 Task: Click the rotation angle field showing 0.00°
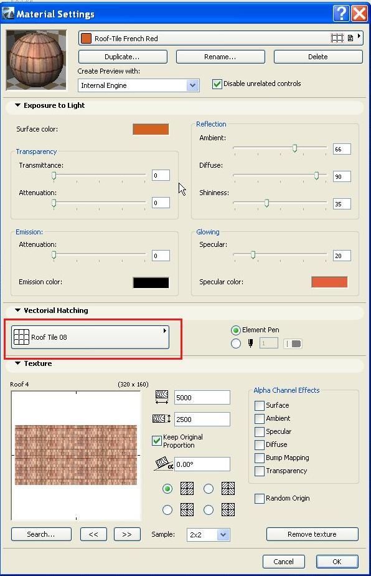[x=202, y=464]
